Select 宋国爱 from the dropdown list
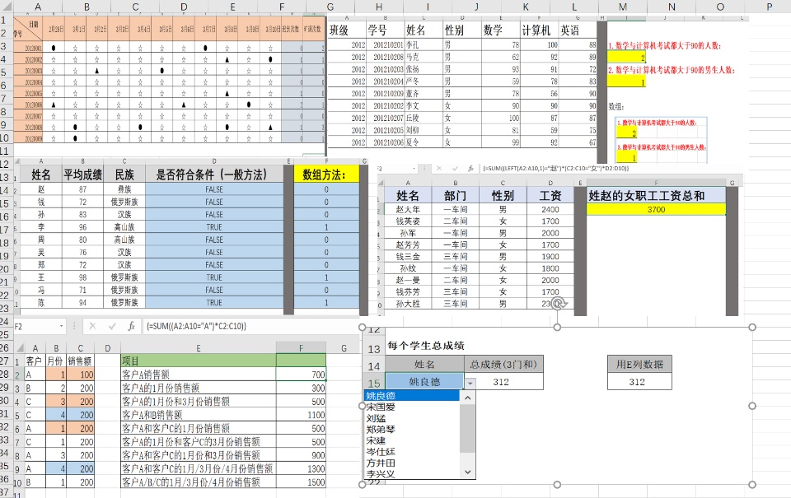 coord(381,407)
